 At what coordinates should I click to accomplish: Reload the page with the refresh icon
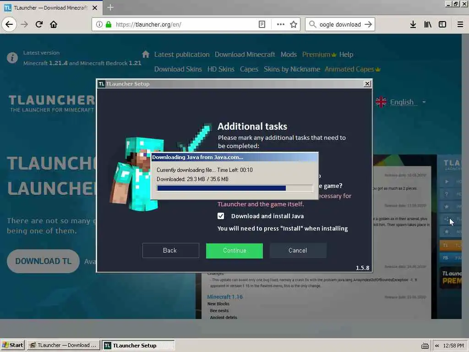39,24
